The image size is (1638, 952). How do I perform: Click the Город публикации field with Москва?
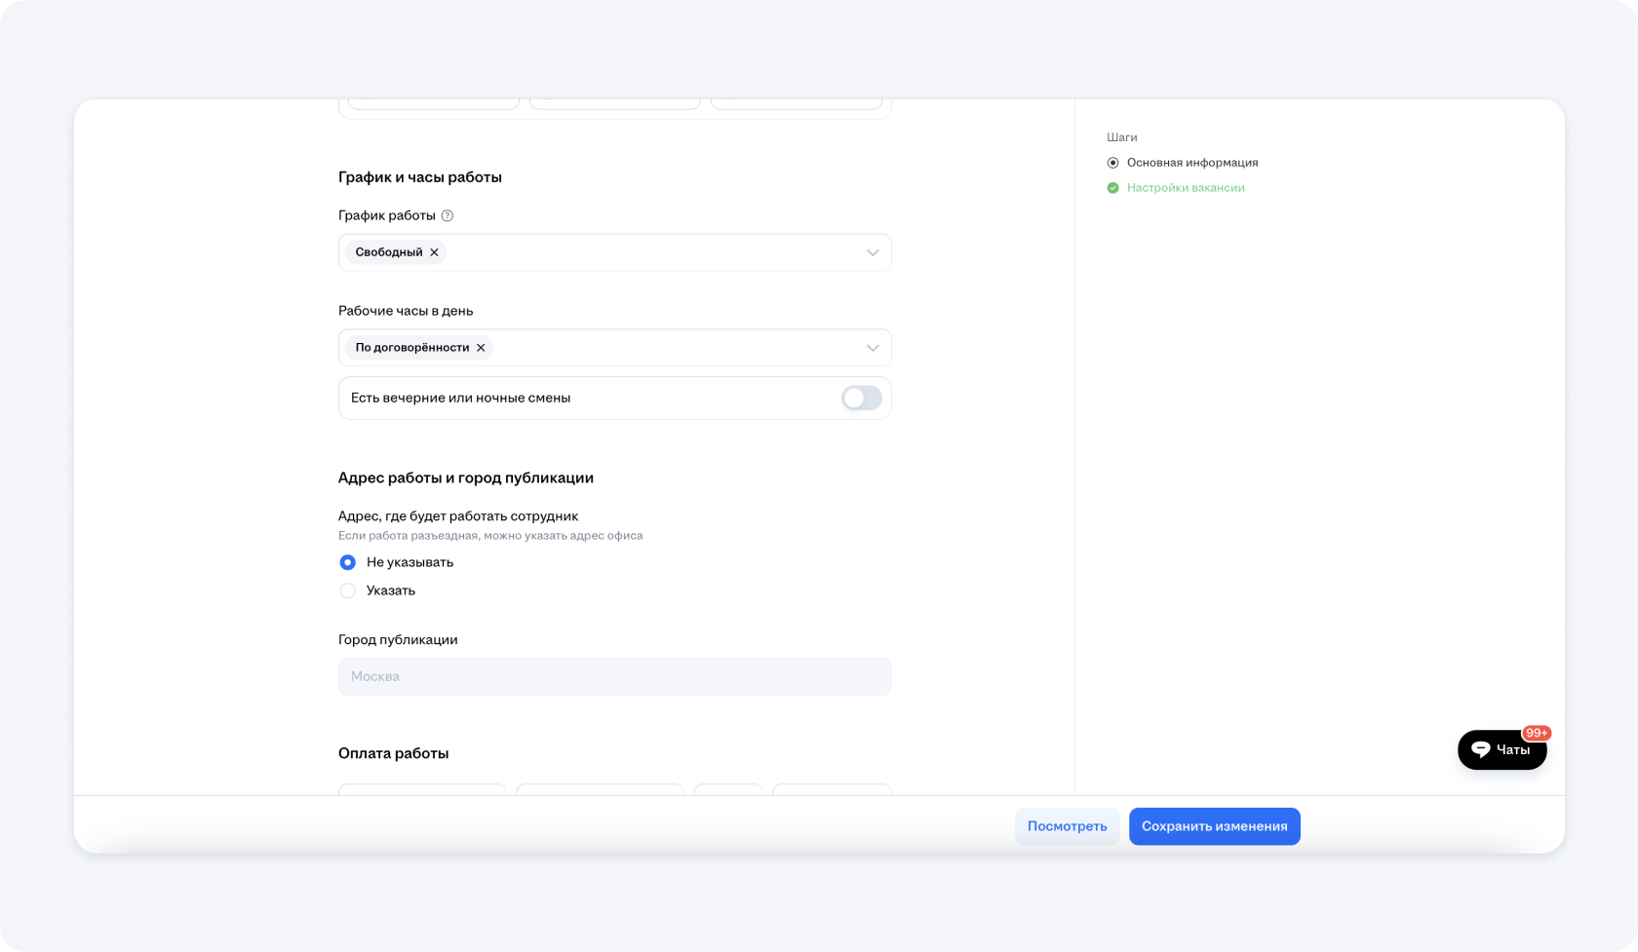tap(614, 676)
